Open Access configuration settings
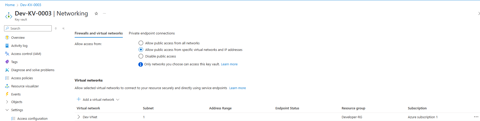The height and width of the screenshot is (121, 480). pos(32,118)
